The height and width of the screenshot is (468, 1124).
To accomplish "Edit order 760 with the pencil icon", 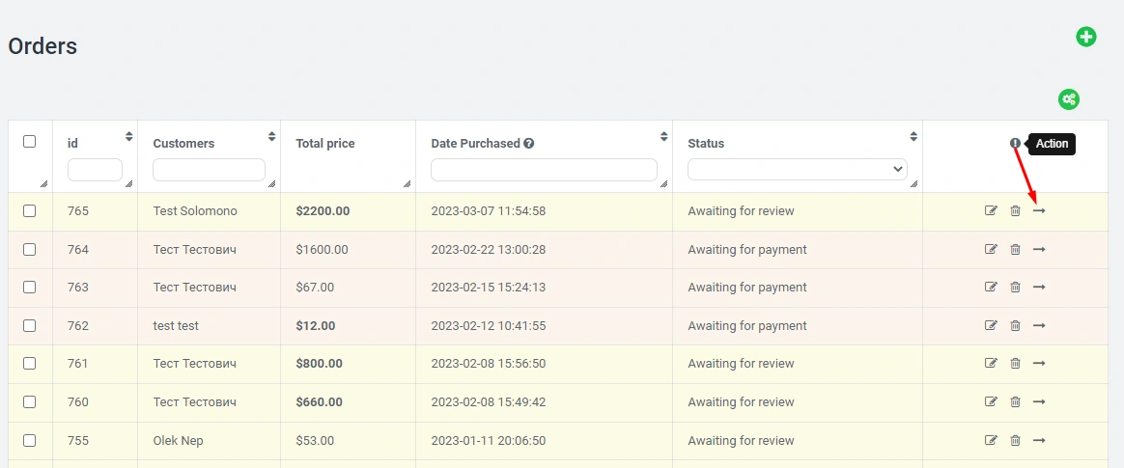I will [991, 402].
